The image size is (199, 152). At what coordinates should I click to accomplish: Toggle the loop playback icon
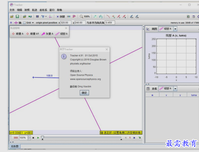[x=140, y=138]
